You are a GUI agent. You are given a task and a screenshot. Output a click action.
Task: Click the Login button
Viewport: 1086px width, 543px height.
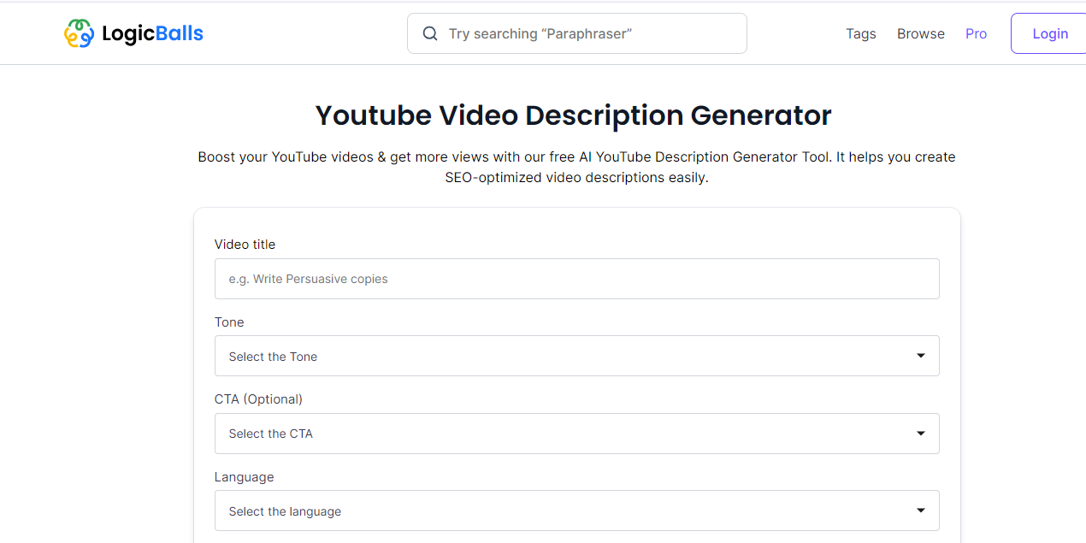pyautogui.click(x=1049, y=33)
